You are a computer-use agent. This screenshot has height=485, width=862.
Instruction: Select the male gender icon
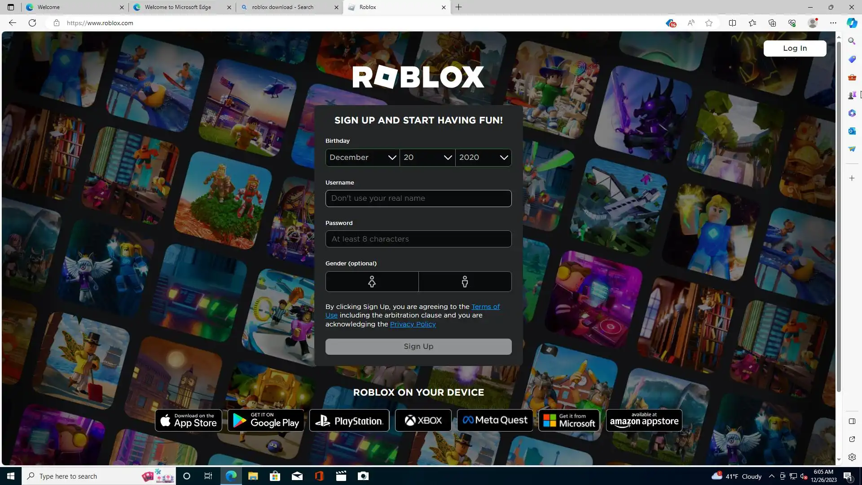[465, 282]
